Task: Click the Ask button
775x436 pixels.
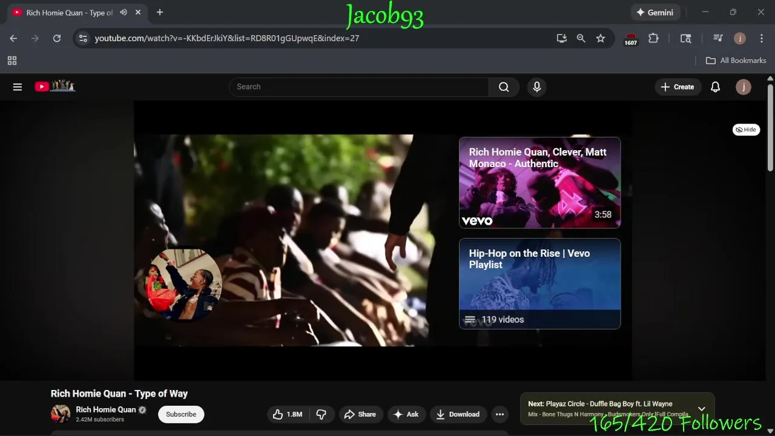Action: pyautogui.click(x=406, y=414)
